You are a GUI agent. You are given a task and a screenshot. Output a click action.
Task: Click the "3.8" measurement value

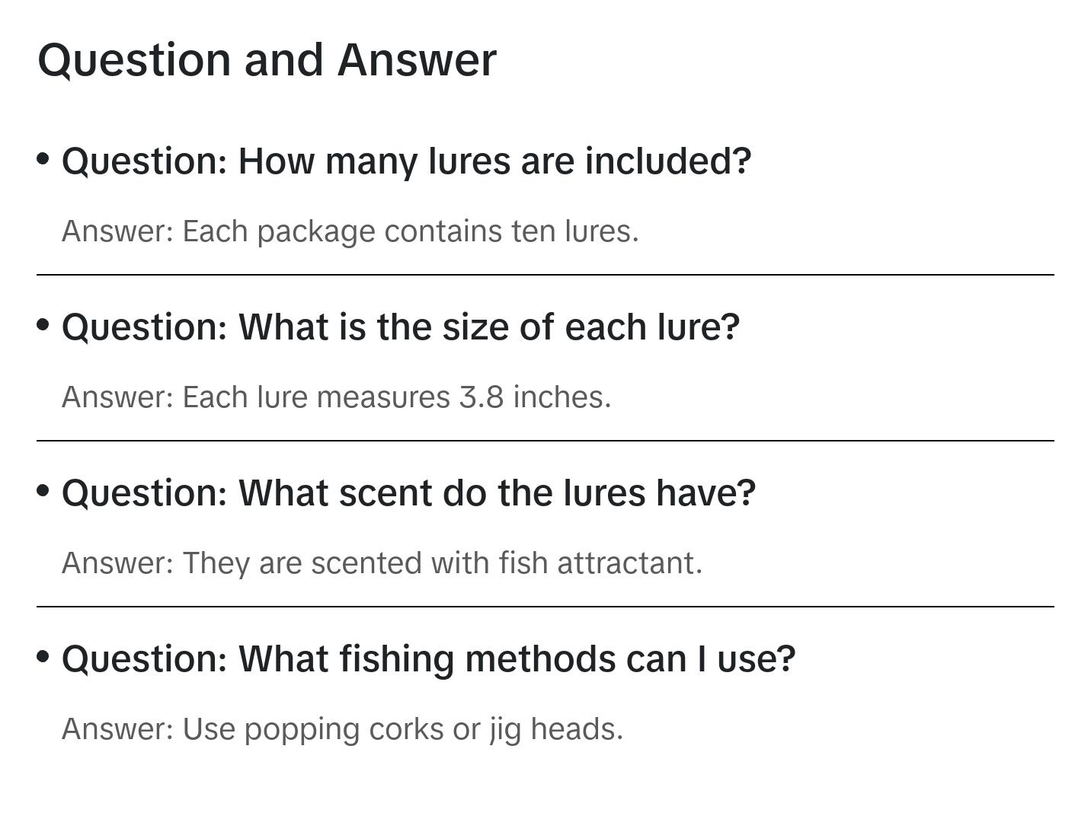point(481,397)
